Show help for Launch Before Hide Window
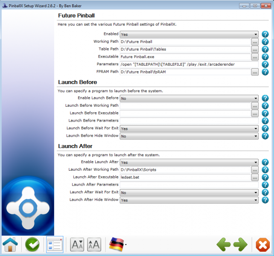Image resolution: width=274 pixels, height=256 pixels. [x=265, y=136]
